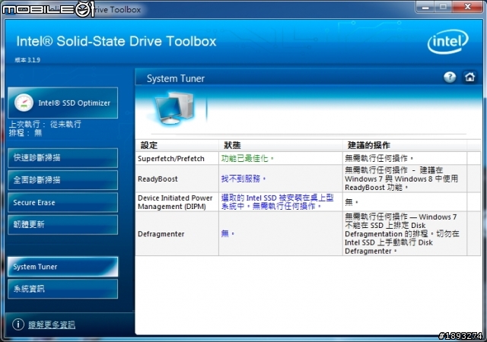Viewport: 487px width, 342px height.
Task: Click the Intel logo in header
Action: point(448,42)
